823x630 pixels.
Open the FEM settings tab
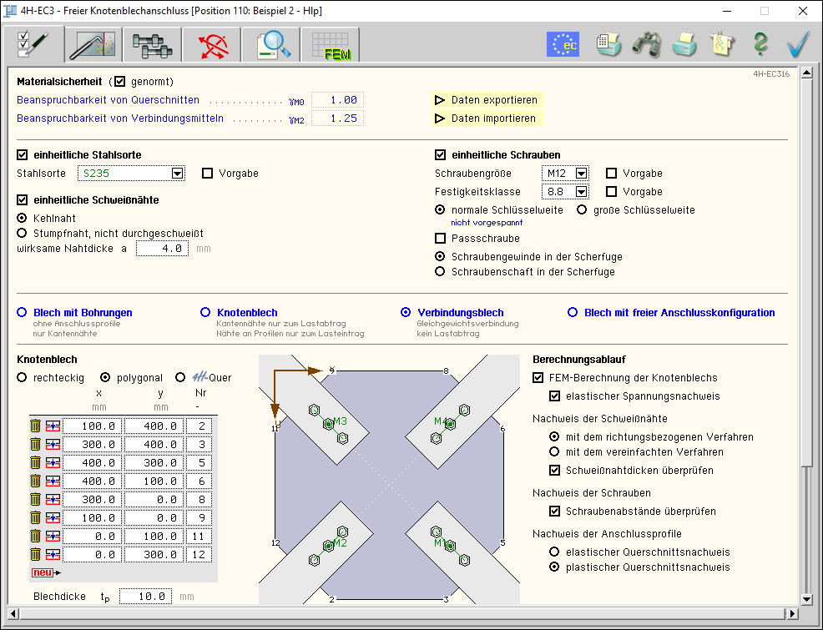point(330,44)
